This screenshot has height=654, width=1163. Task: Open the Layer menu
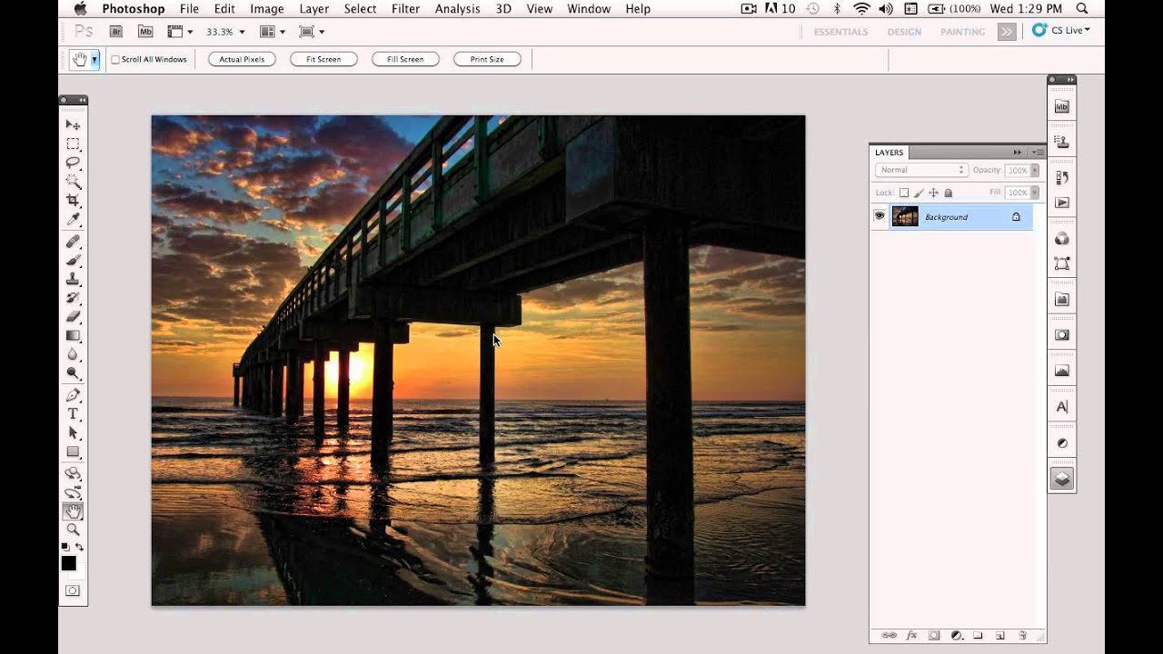314,9
